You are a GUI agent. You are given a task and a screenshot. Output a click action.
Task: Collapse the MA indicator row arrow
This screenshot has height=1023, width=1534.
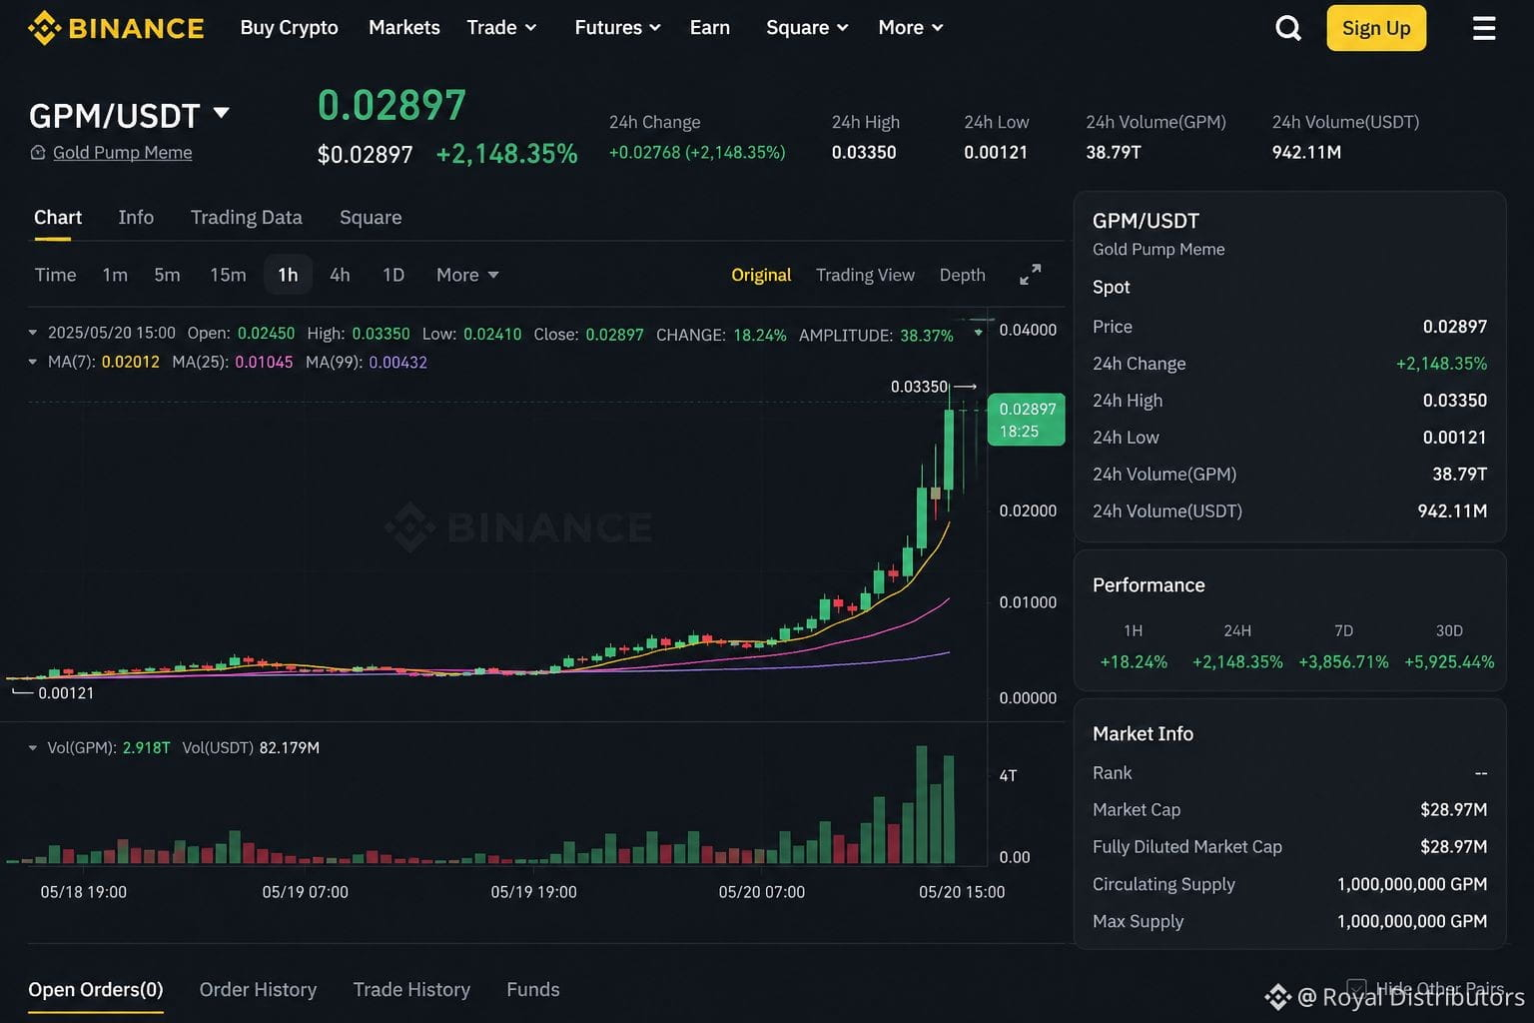pyautogui.click(x=33, y=362)
